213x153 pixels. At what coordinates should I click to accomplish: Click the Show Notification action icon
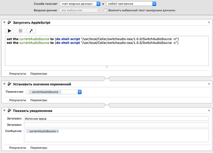click(9, 111)
